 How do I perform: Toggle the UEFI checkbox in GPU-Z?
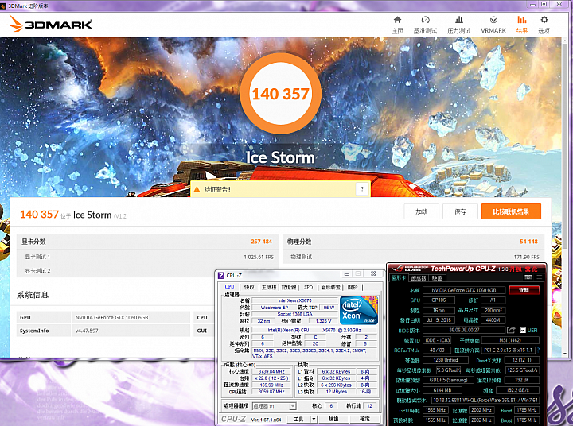tap(523, 330)
